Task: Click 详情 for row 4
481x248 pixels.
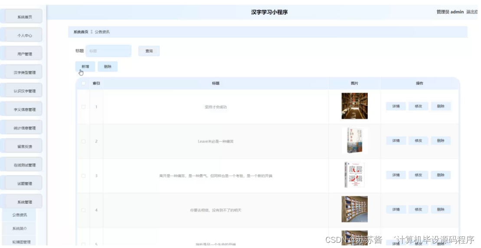Action: [396, 209]
